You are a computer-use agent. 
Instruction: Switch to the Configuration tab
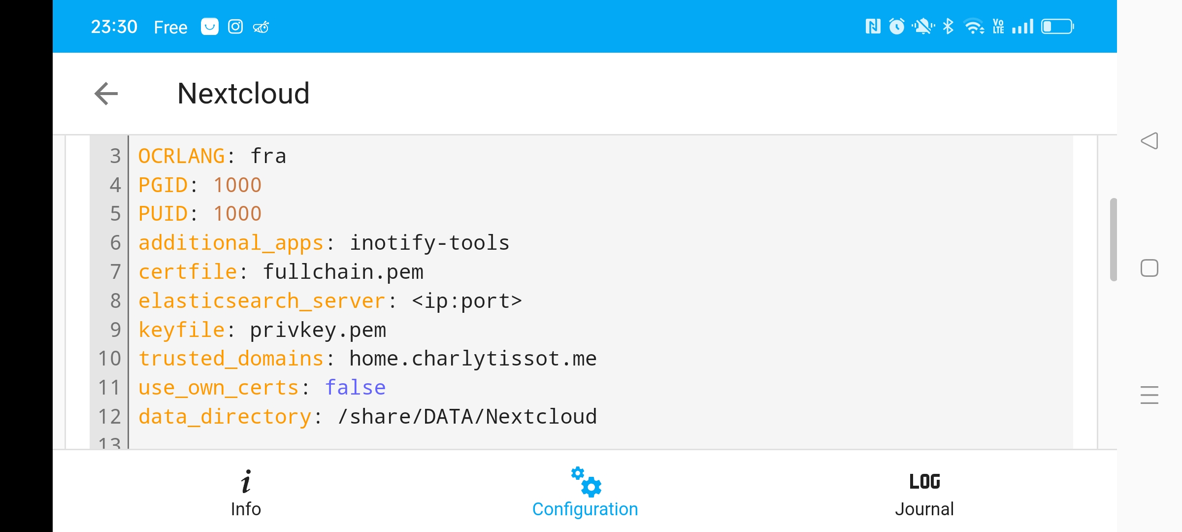(585, 493)
